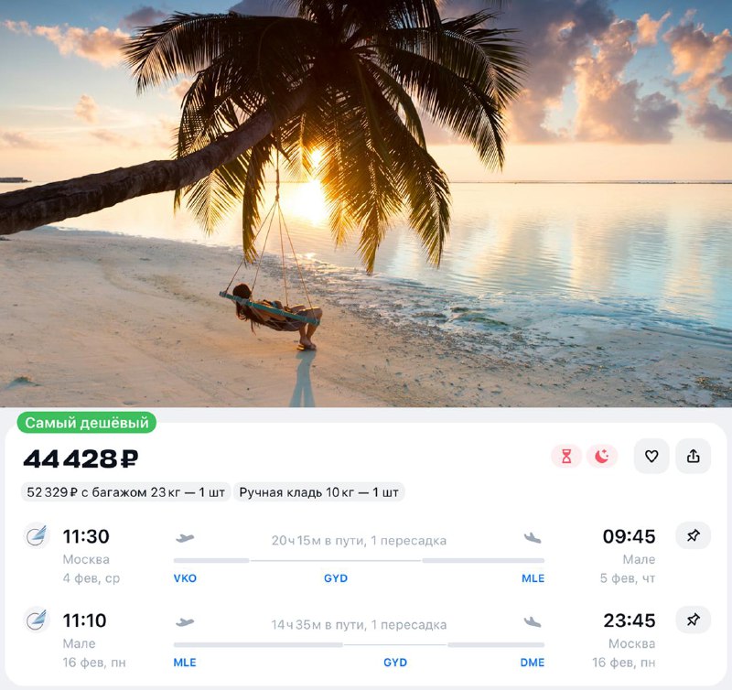Screen dimensions: 732x690
Task: Click the VKO airport code
Action: coord(185,578)
